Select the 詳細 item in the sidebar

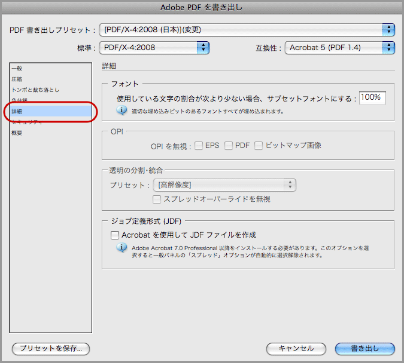coord(17,112)
